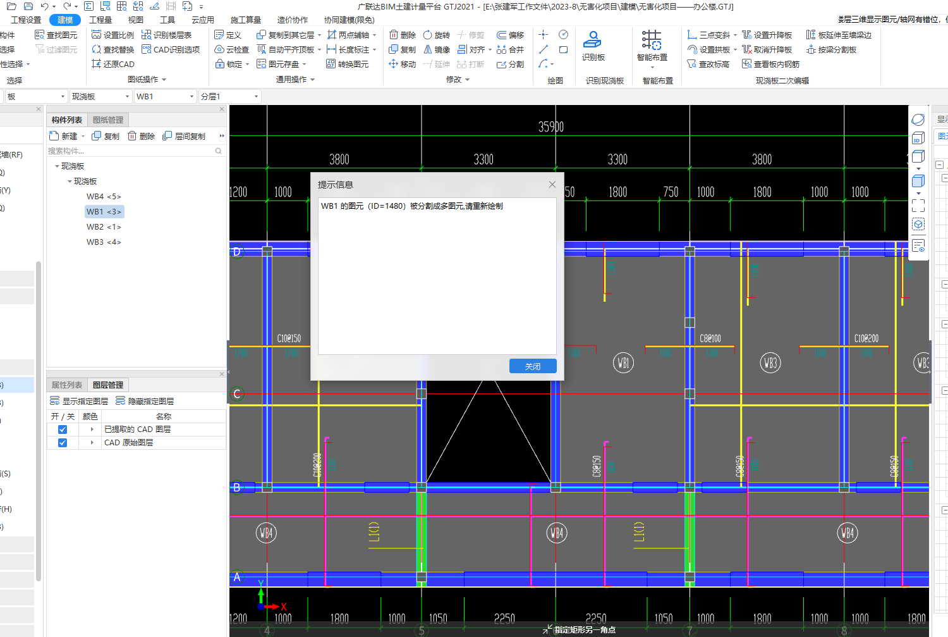Click the Undo arrow icon

44,6
